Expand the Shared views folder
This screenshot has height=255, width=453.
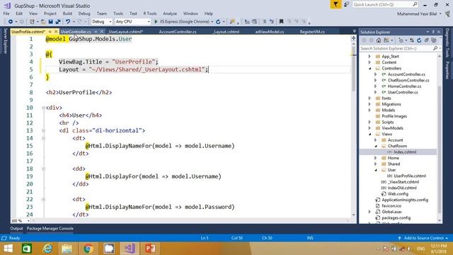(376, 164)
